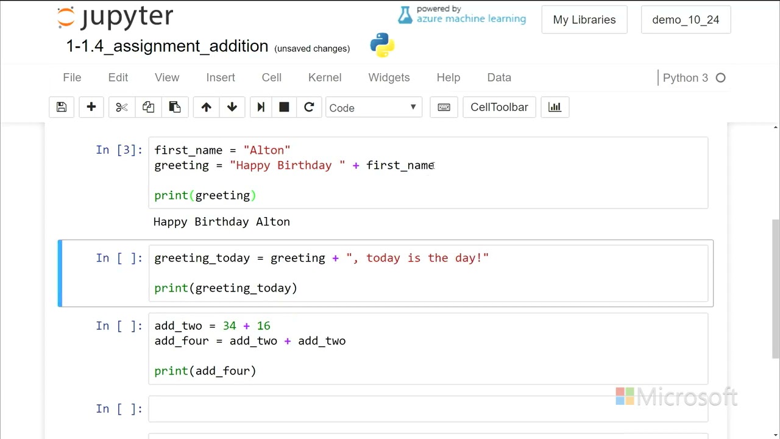Click kernel idle indicator circle

click(721, 78)
